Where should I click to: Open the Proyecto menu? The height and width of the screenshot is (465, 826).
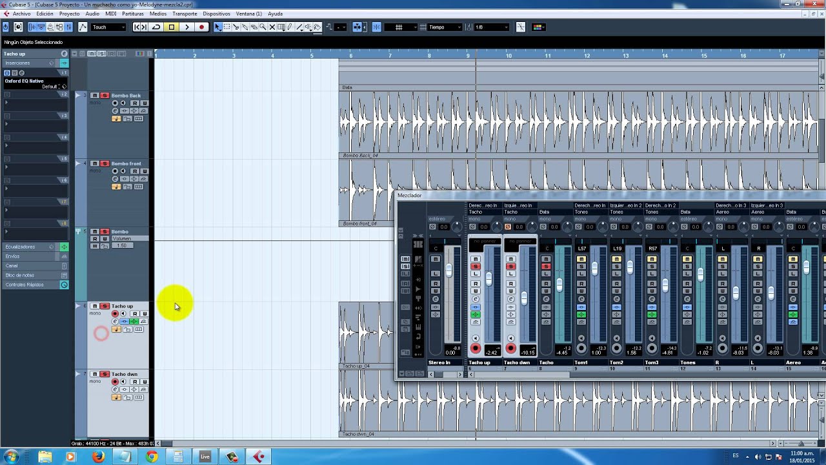[69, 14]
